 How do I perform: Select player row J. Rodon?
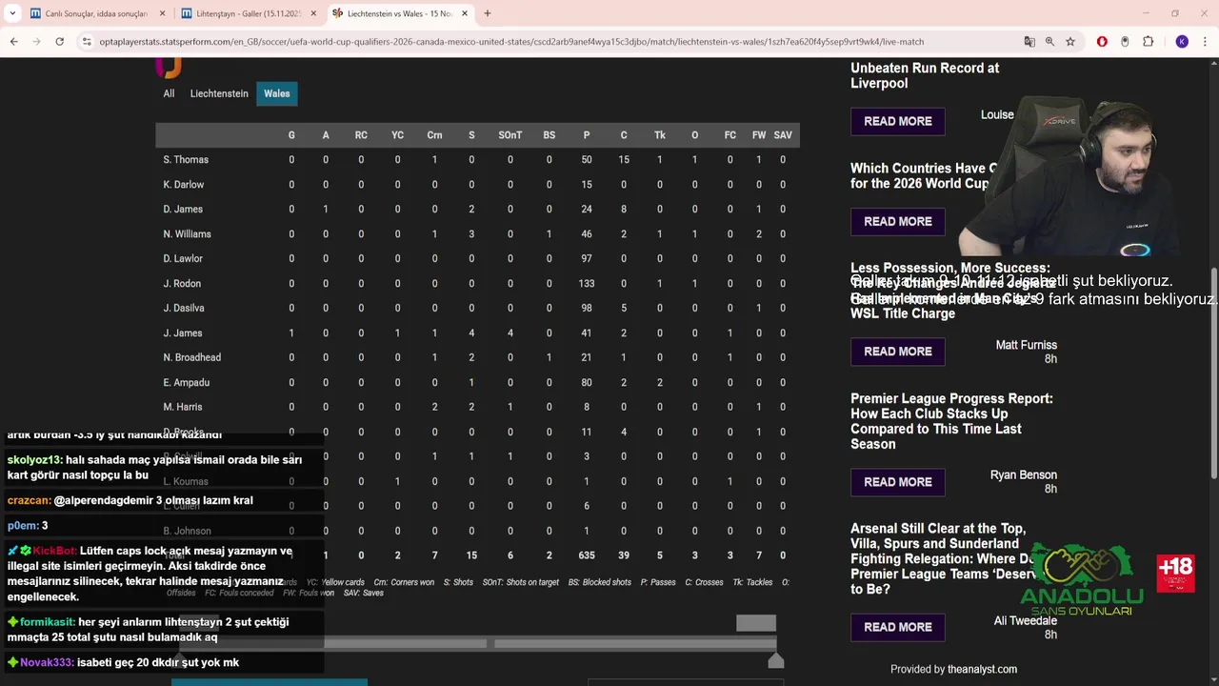point(477,284)
